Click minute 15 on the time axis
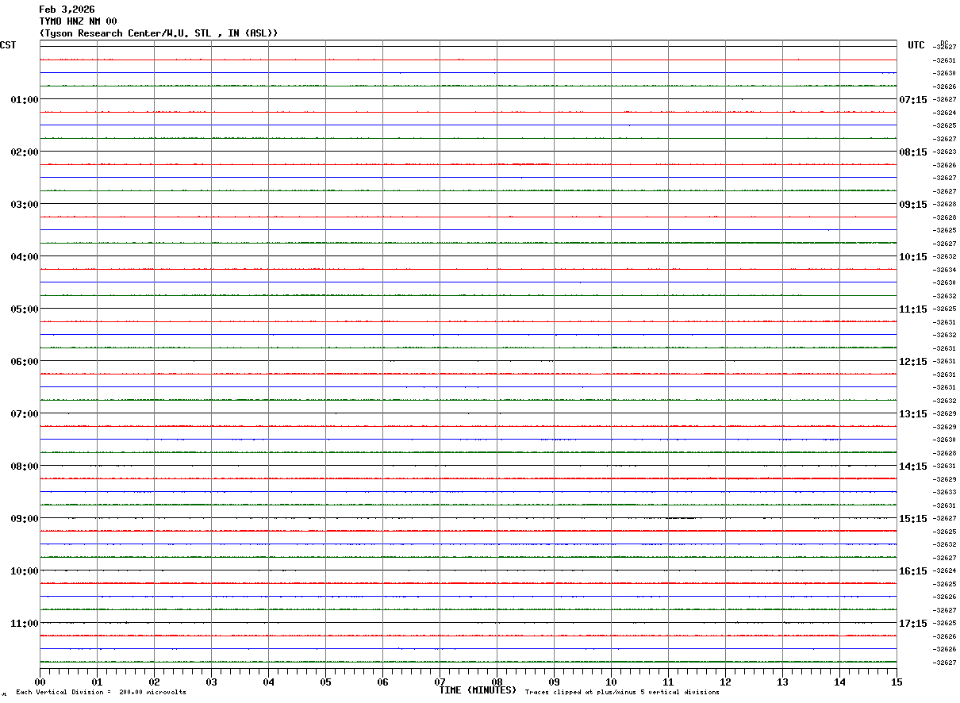This screenshot has height=703, width=960. [897, 682]
